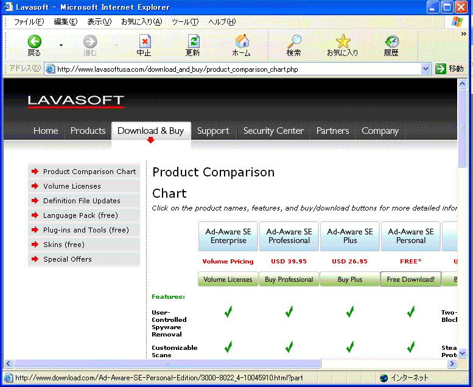Open the address bar dropdown arrow
473x387 pixels.
click(426, 69)
